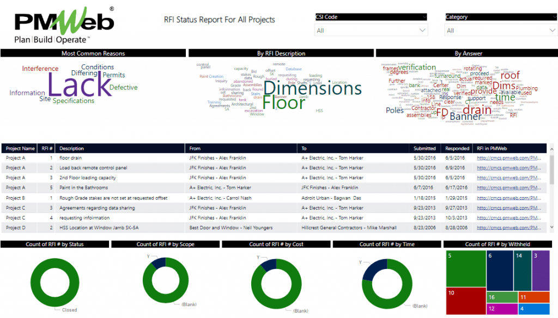
Task: Select the navy treemap tile labeled 6
Action: coord(500,271)
